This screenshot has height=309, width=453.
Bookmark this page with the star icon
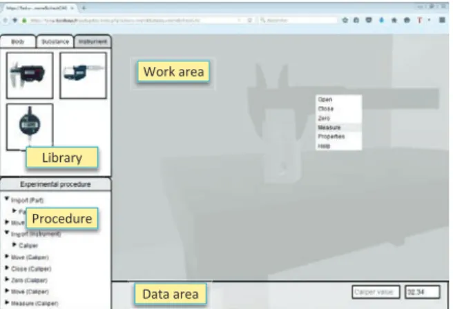click(345, 20)
